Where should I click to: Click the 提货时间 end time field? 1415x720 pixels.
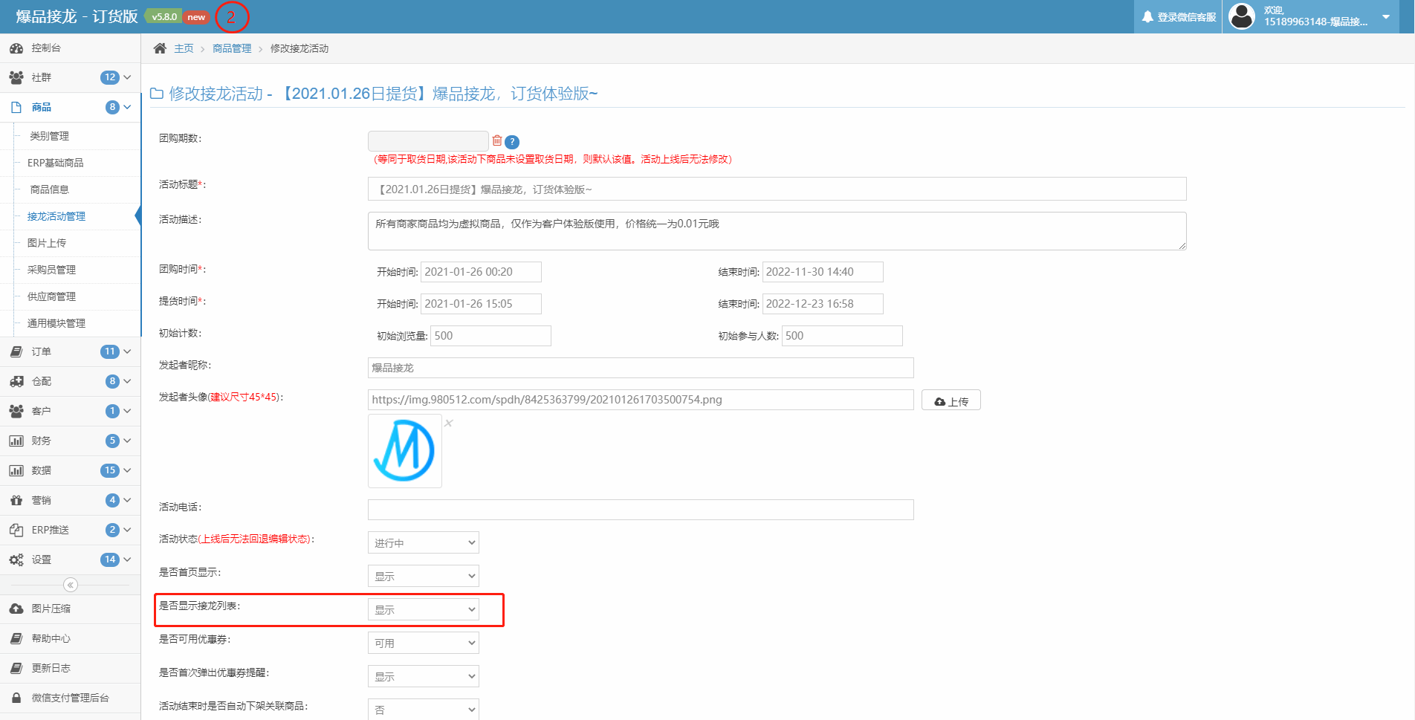823,304
